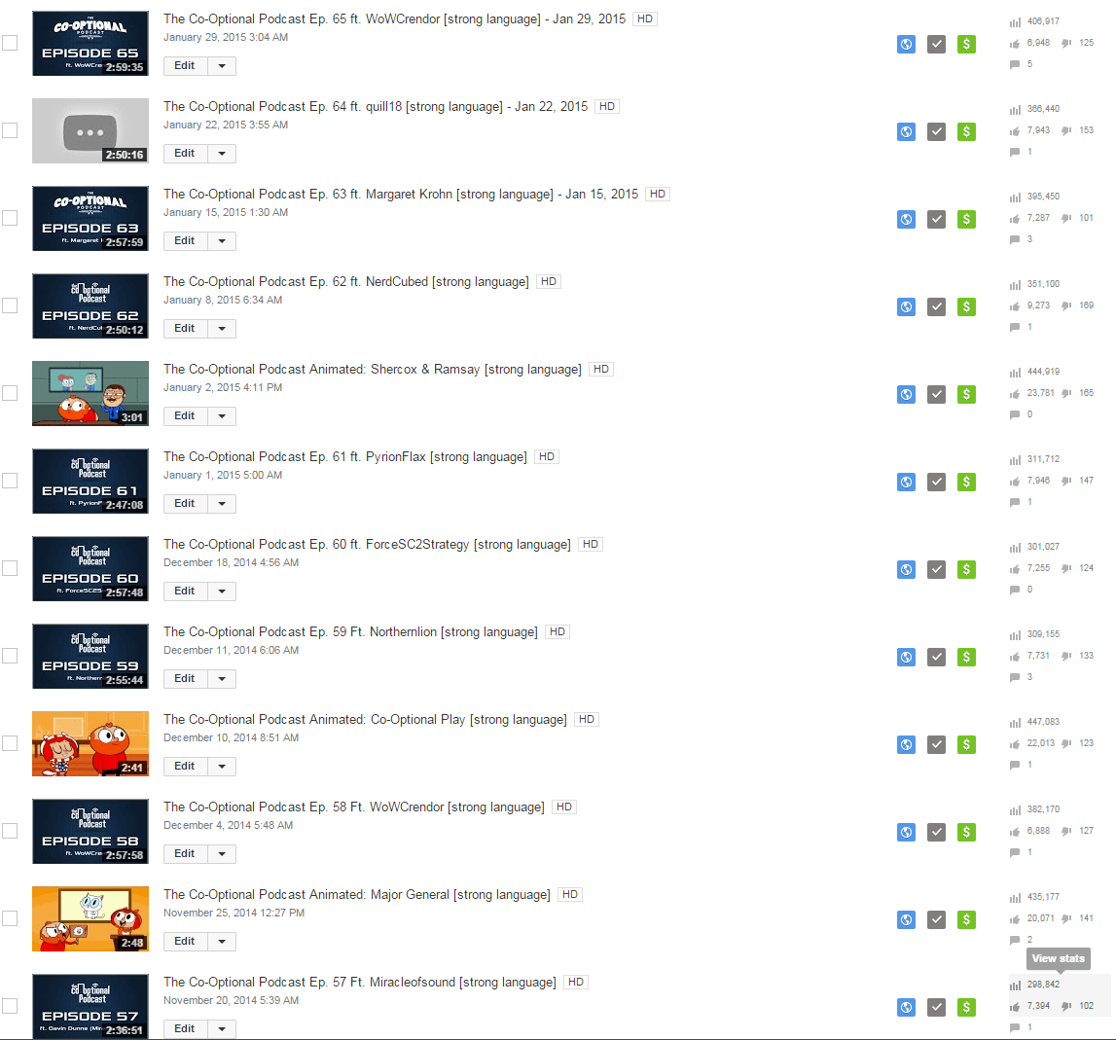Open Animated: Major General title link
Viewport: 1116px width, 1040px height.
point(356,895)
